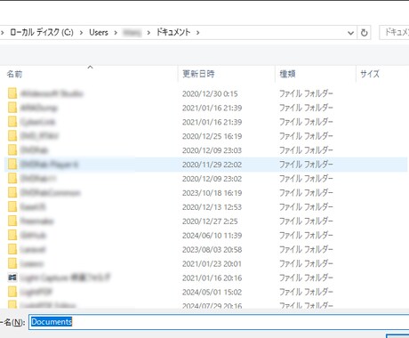Viewport: 409px width, 338px height.
Task: Click ファイル フォルダー type in row 2020/12/30 0:15
Action: (306, 93)
